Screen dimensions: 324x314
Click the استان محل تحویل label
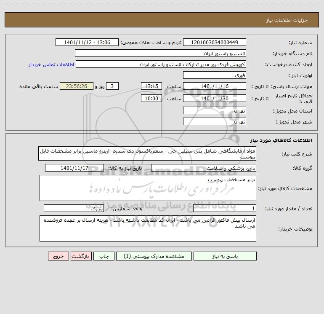click(x=292, y=111)
